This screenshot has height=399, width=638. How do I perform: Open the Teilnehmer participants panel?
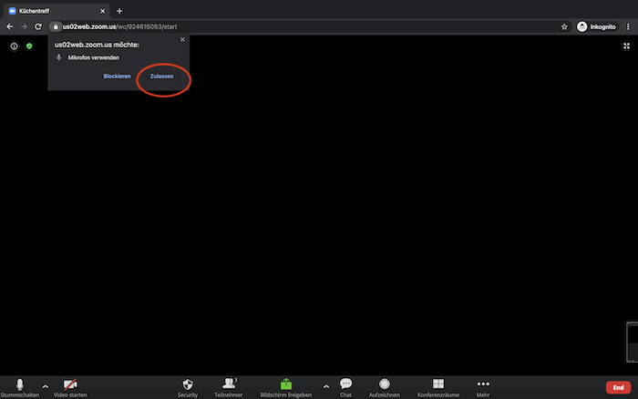228,384
